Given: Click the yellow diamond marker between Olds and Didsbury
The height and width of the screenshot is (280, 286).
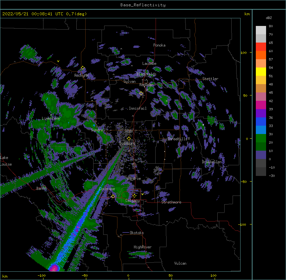Looking at the screenshot, I should [129, 138].
